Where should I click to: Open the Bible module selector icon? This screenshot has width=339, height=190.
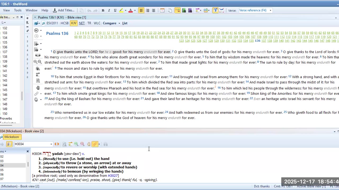click(37, 23)
